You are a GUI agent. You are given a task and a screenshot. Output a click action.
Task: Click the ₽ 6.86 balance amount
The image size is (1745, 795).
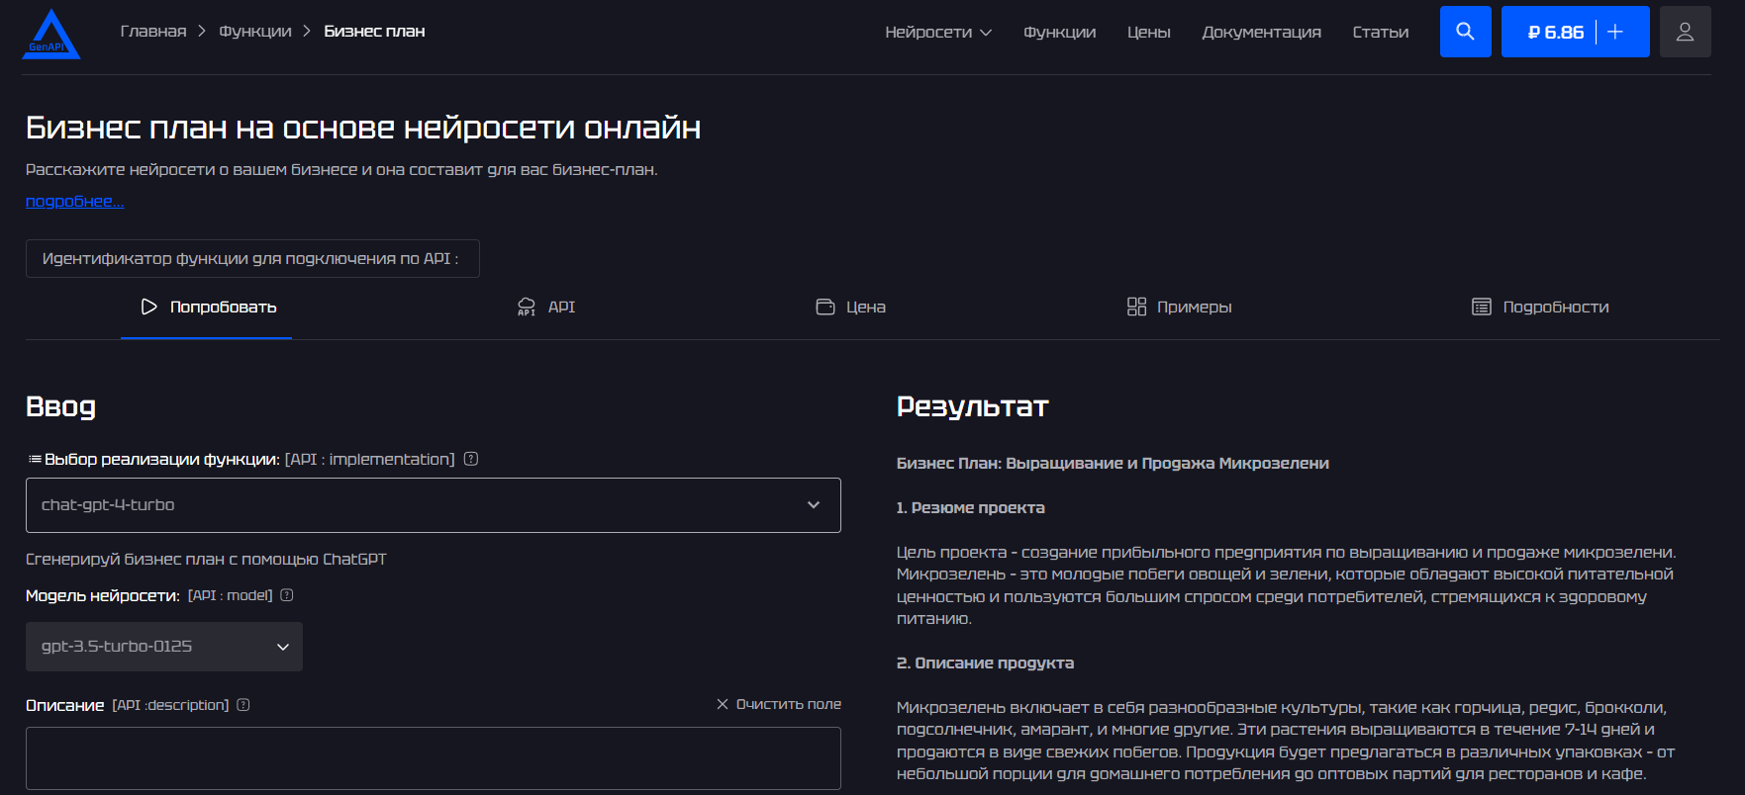pos(1555,32)
